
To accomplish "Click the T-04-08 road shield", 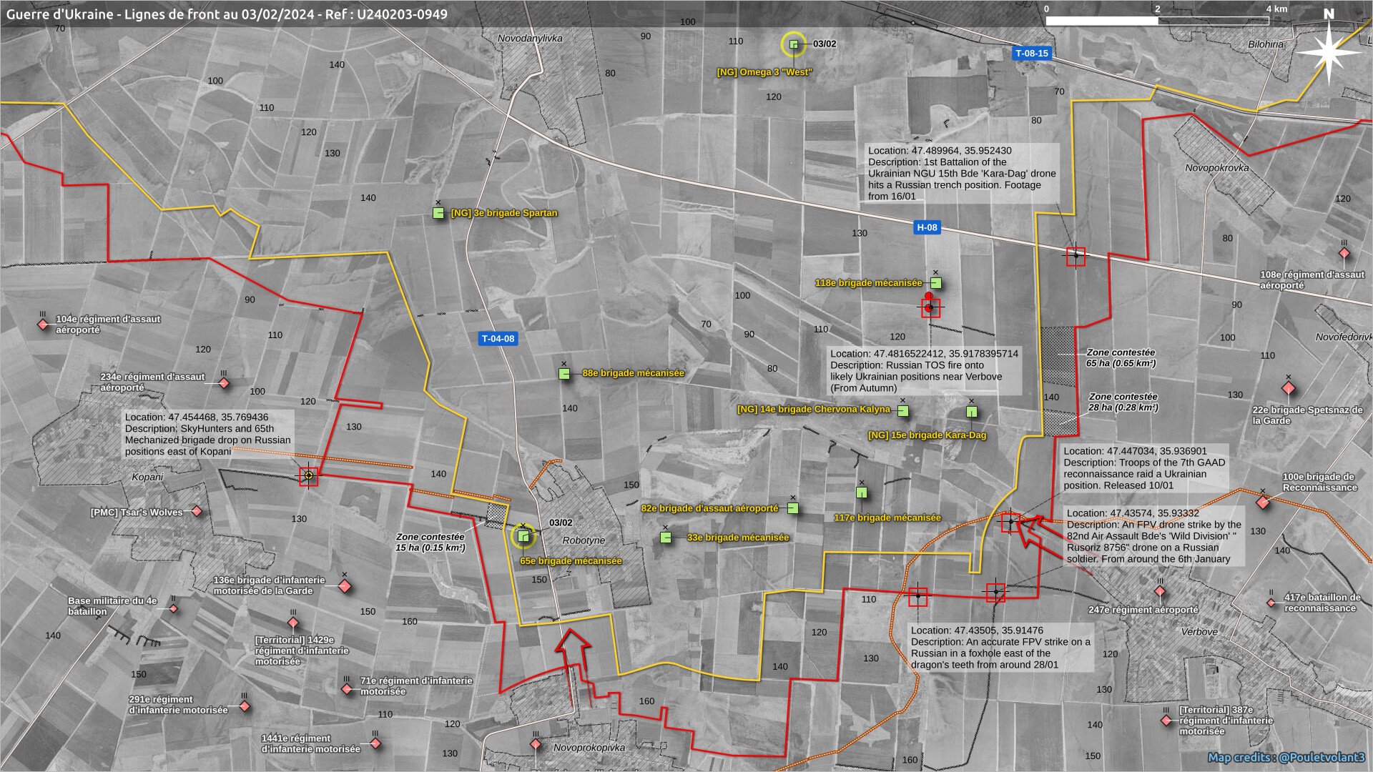I will [x=498, y=339].
